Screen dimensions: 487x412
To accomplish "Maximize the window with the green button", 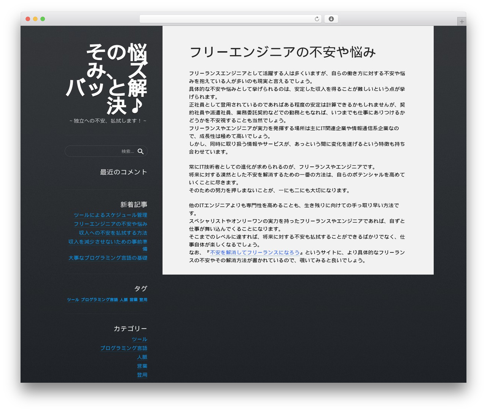I will click(x=43, y=19).
